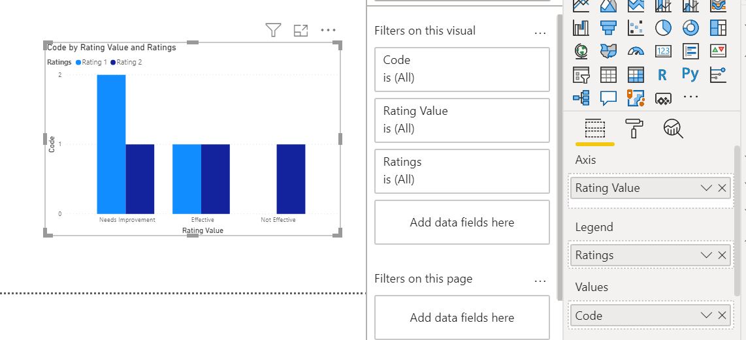Viewport: 746px width, 340px height.
Task: Select the Rating 1 bar for Needs Improvement
Action: click(x=111, y=144)
